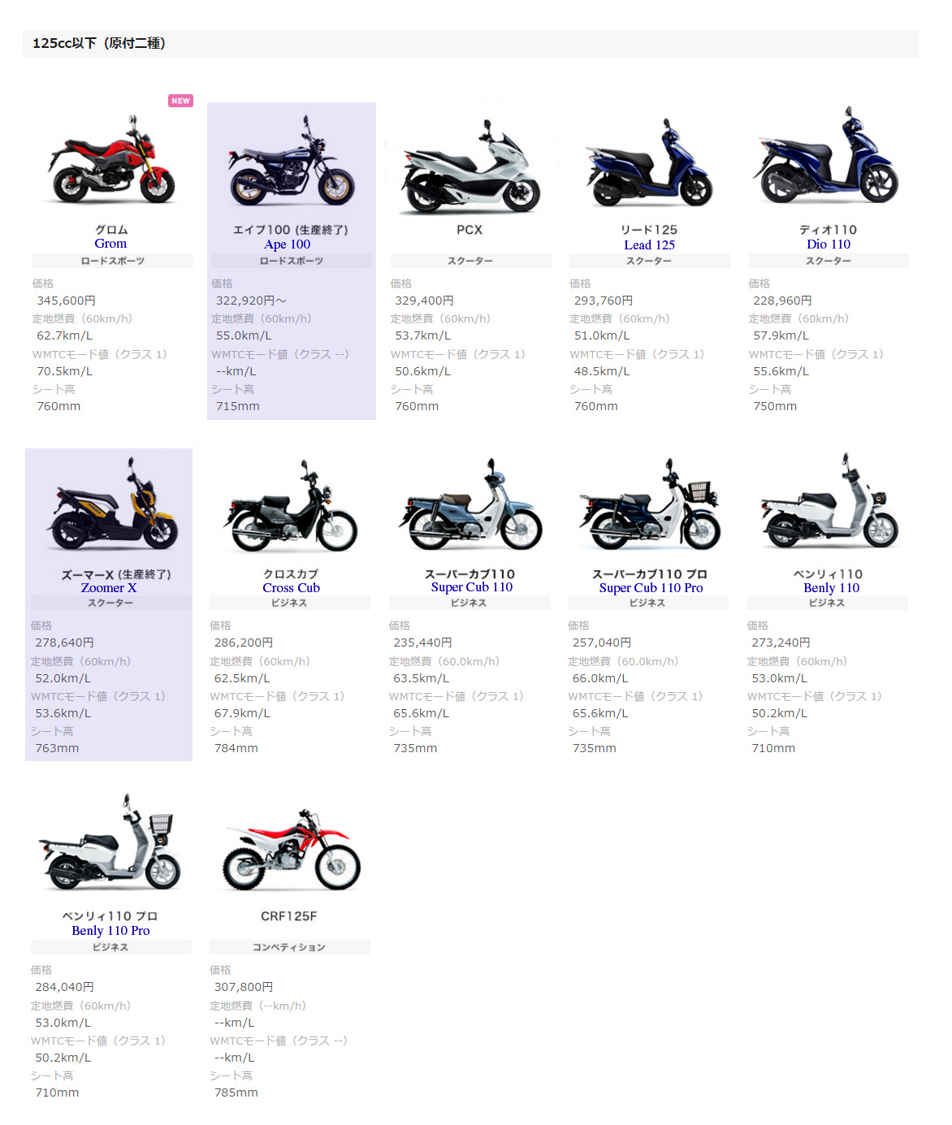Click the red CRF125F dirt bike image

click(x=291, y=850)
